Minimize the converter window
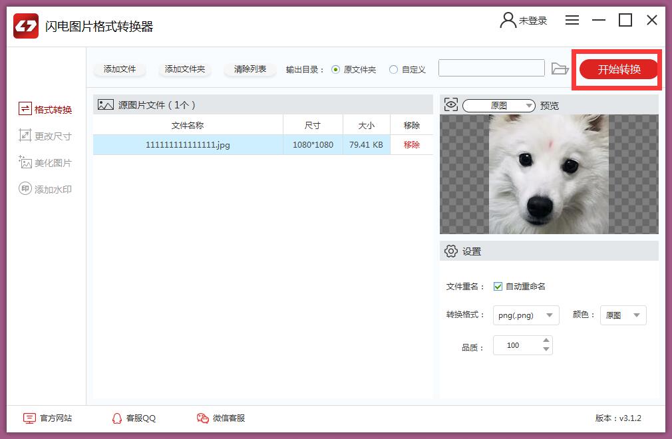This screenshot has height=439, width=672. click(x=598, y=20)
